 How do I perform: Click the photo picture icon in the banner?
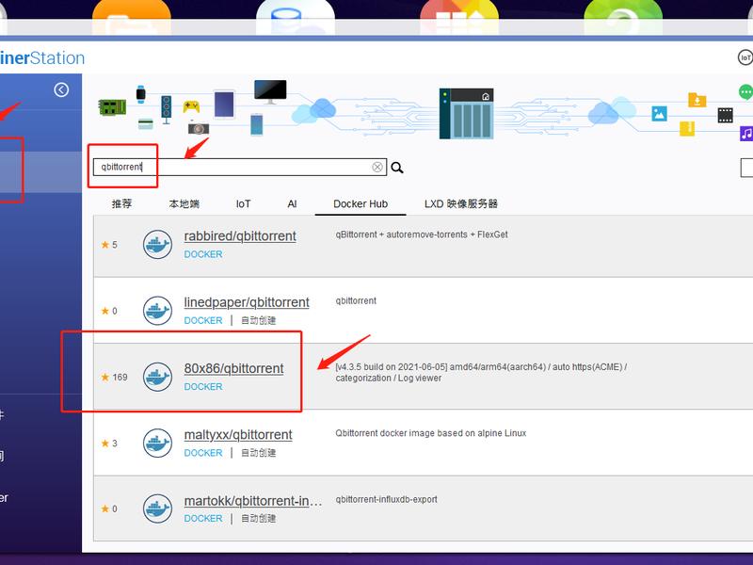[660, 114]
